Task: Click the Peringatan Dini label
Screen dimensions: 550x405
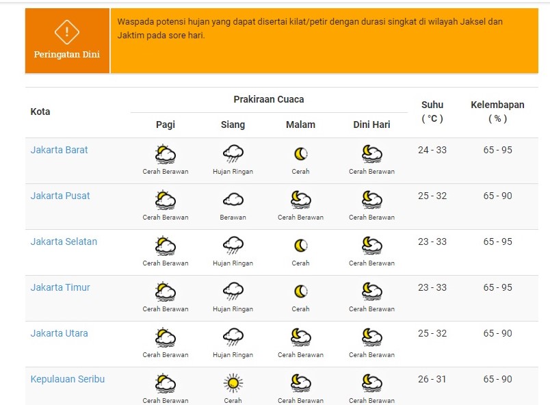Action: point(67,54)
